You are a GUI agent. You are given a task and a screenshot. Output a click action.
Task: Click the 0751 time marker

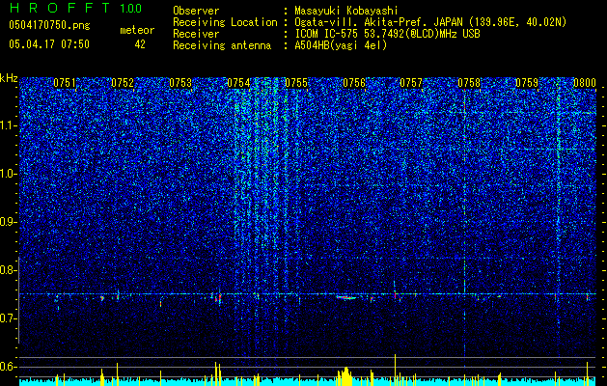pyautogui.click(x=65, y=83)
